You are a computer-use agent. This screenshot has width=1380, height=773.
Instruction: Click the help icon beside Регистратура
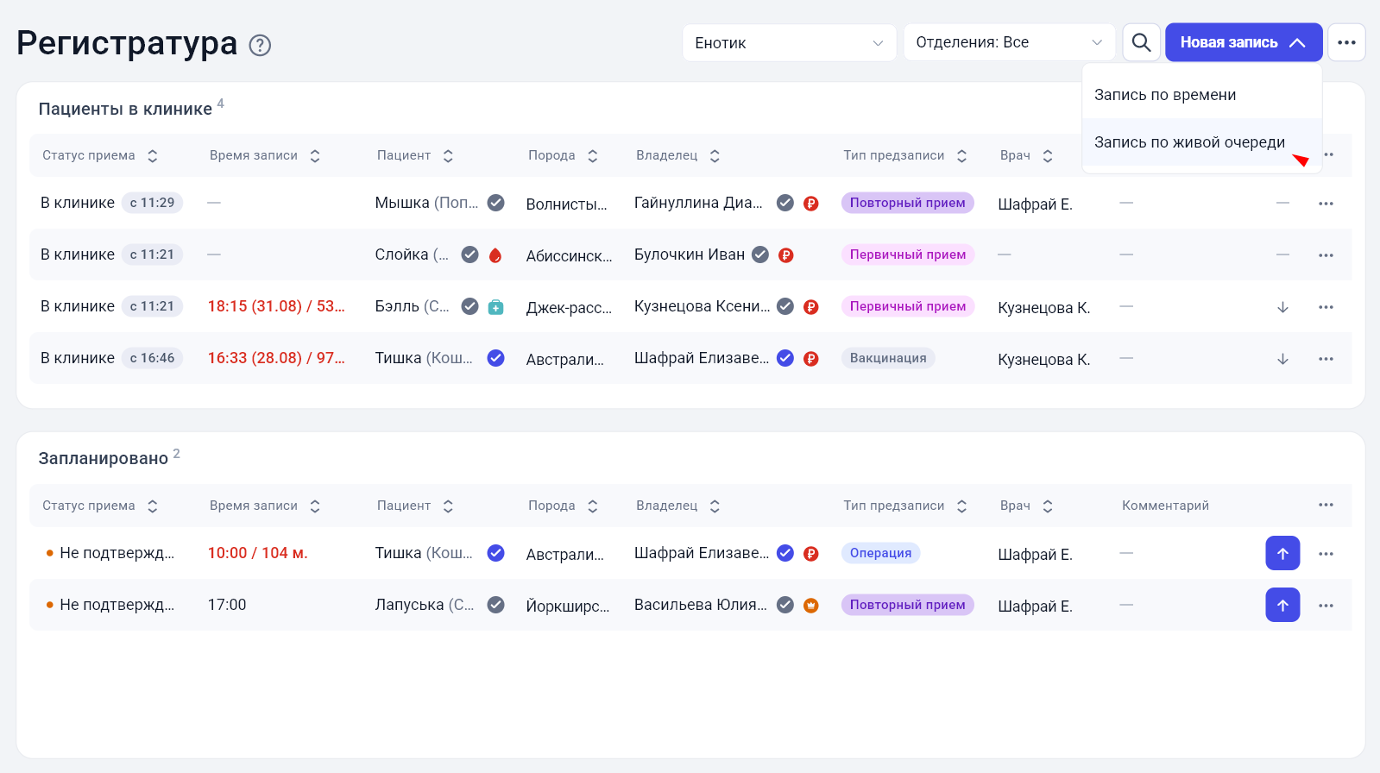[x=260, y=45]
